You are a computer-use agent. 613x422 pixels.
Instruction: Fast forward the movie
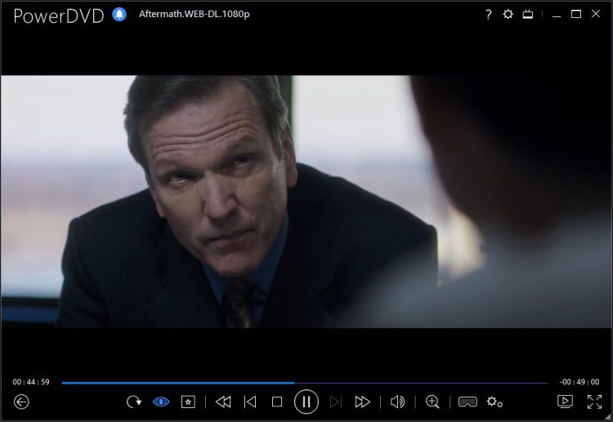click(x=362, y=402)
